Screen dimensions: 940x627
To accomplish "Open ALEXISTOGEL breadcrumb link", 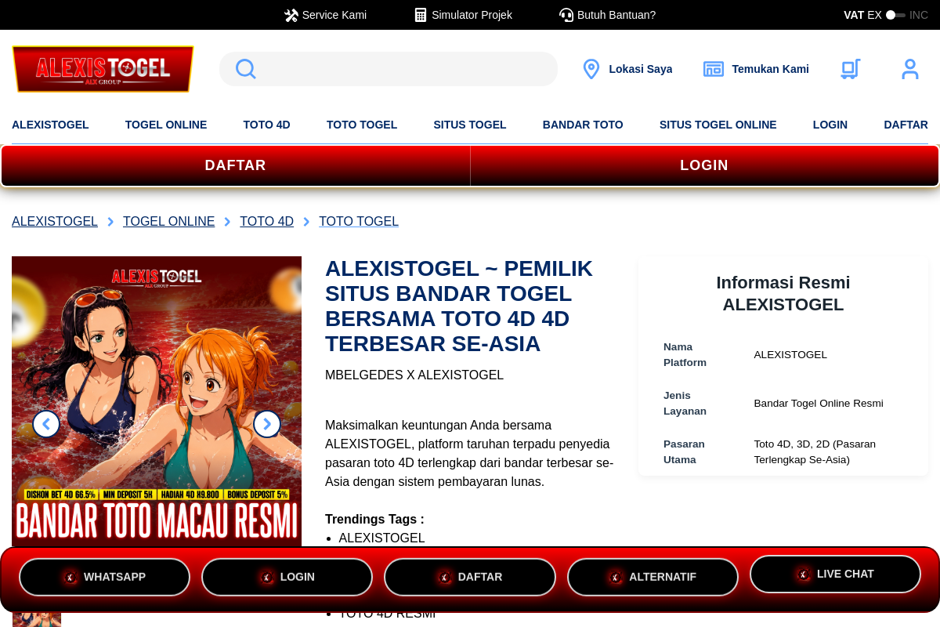I will [x=55, y=222].
